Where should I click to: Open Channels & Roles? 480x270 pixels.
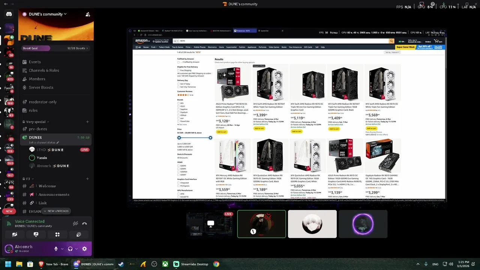coord(56,70)
